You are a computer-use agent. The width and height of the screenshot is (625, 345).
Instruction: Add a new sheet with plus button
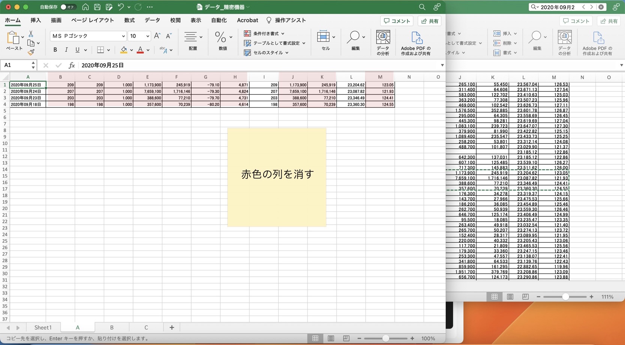172,327
